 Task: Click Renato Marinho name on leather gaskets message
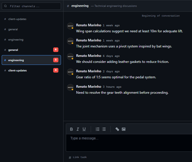point(89,56)
